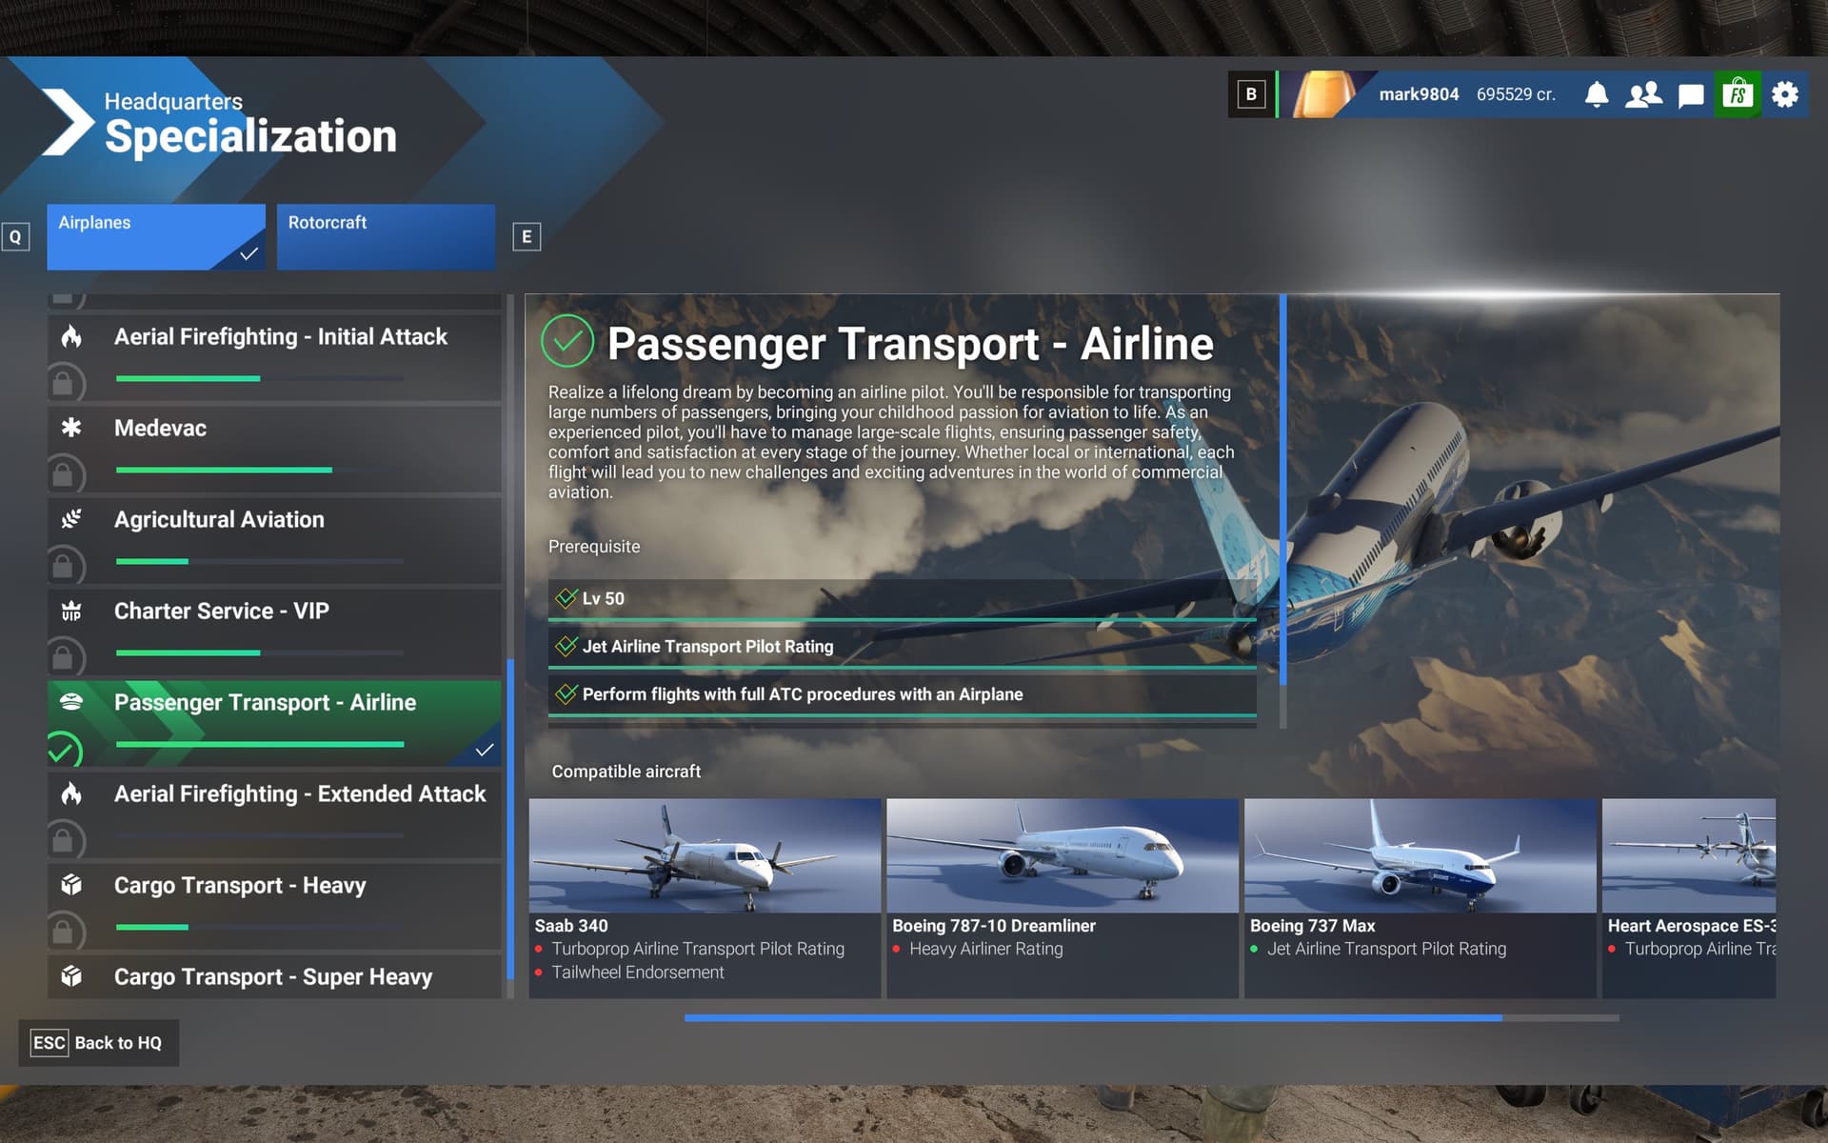Click the 695529 cr. credits balance

1516,94
